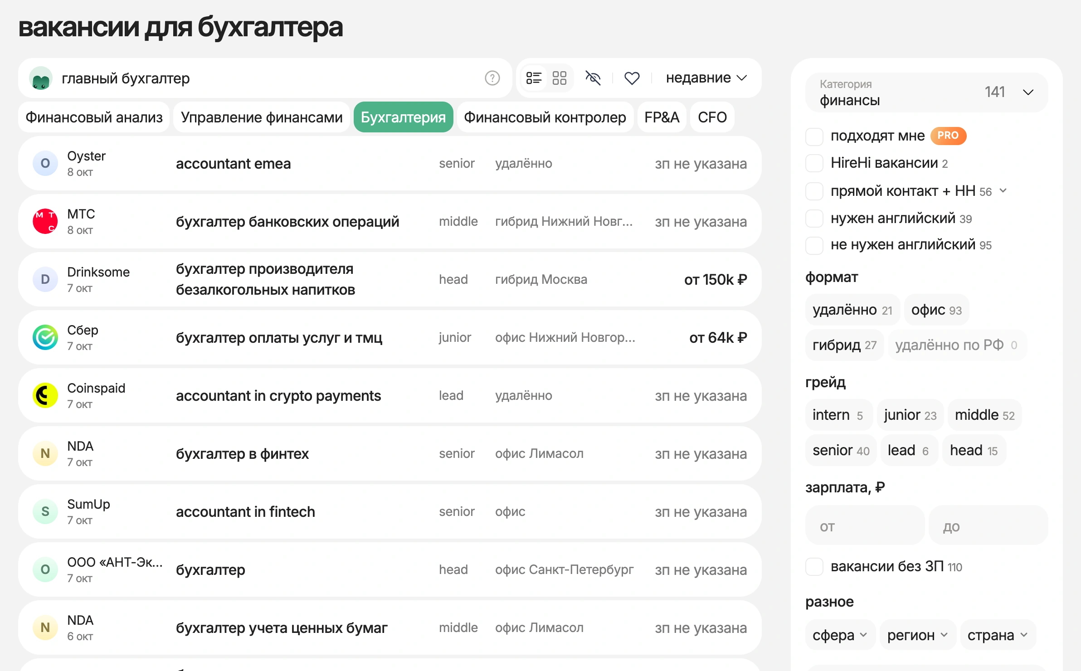Click the SumUp company avatar

tap(45, 511)
